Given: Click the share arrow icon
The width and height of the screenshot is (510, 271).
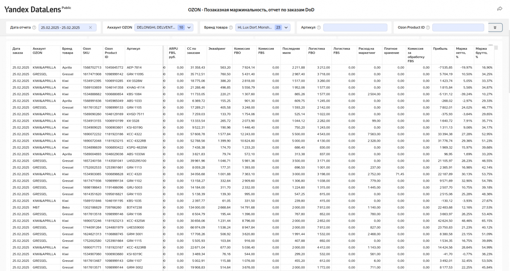Looking at the screenshot, I should tap(500, 9).
